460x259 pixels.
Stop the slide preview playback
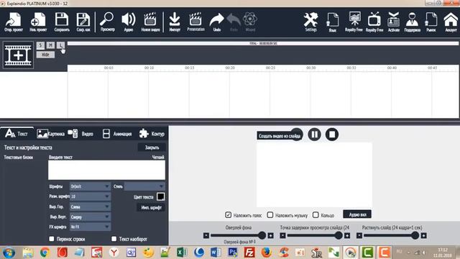[332, 135]
